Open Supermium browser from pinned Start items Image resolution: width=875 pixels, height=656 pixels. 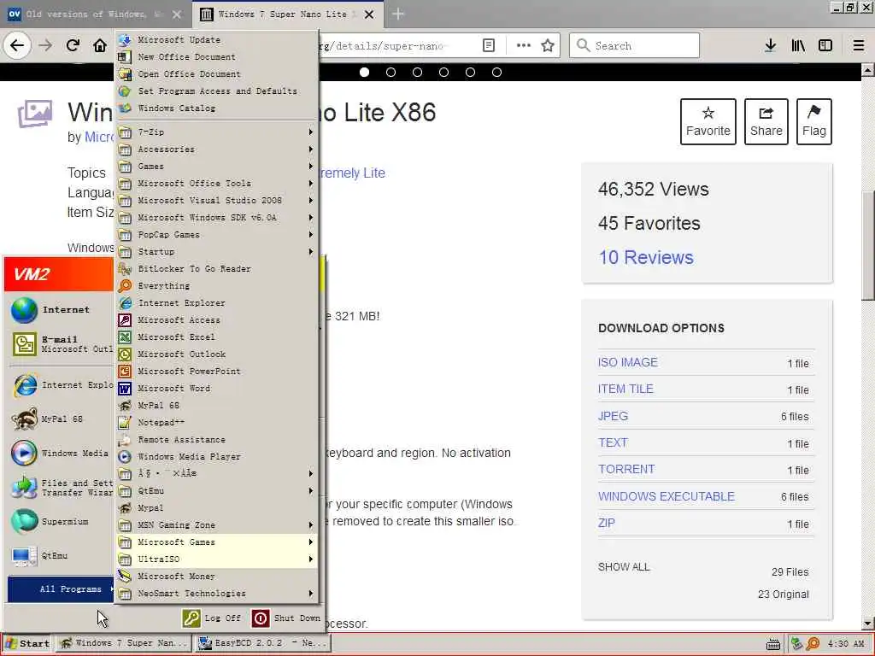point(61,522)
